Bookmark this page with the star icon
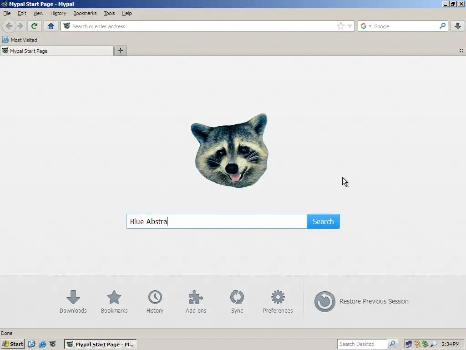The image size is (466, 350). 340,26
